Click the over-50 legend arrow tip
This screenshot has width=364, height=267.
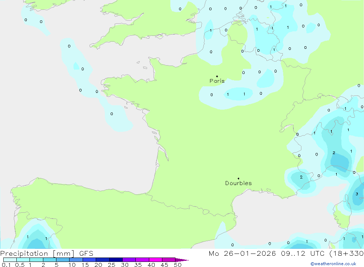182,260
